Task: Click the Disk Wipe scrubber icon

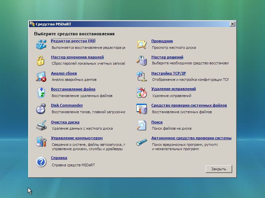Action: [x=41, y=125]
